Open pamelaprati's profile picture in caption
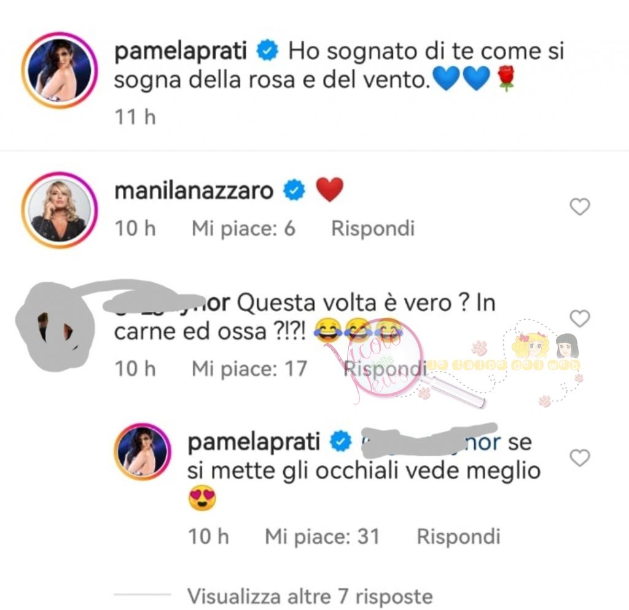The height and width of the screenshot is (610, 629). pyautogui.click(x=60, y=70)
